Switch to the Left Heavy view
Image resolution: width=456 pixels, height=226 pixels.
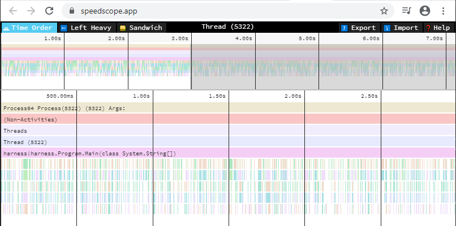tap(87, 28)
